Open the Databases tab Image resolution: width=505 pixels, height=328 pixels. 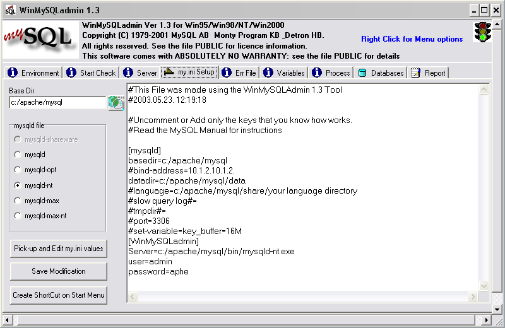coord(381,73)
